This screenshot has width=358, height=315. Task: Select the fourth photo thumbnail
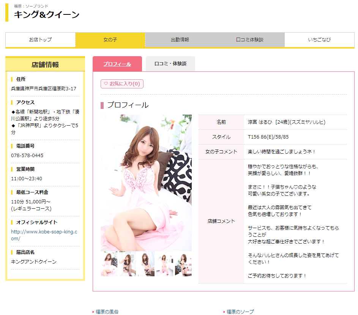coord(165,264)
